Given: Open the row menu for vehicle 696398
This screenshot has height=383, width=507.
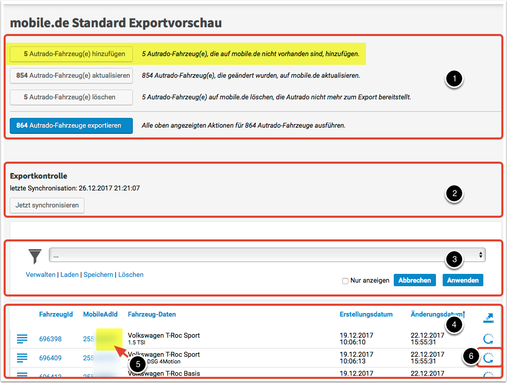Looking at the screenshot, I should pos(22,339).
